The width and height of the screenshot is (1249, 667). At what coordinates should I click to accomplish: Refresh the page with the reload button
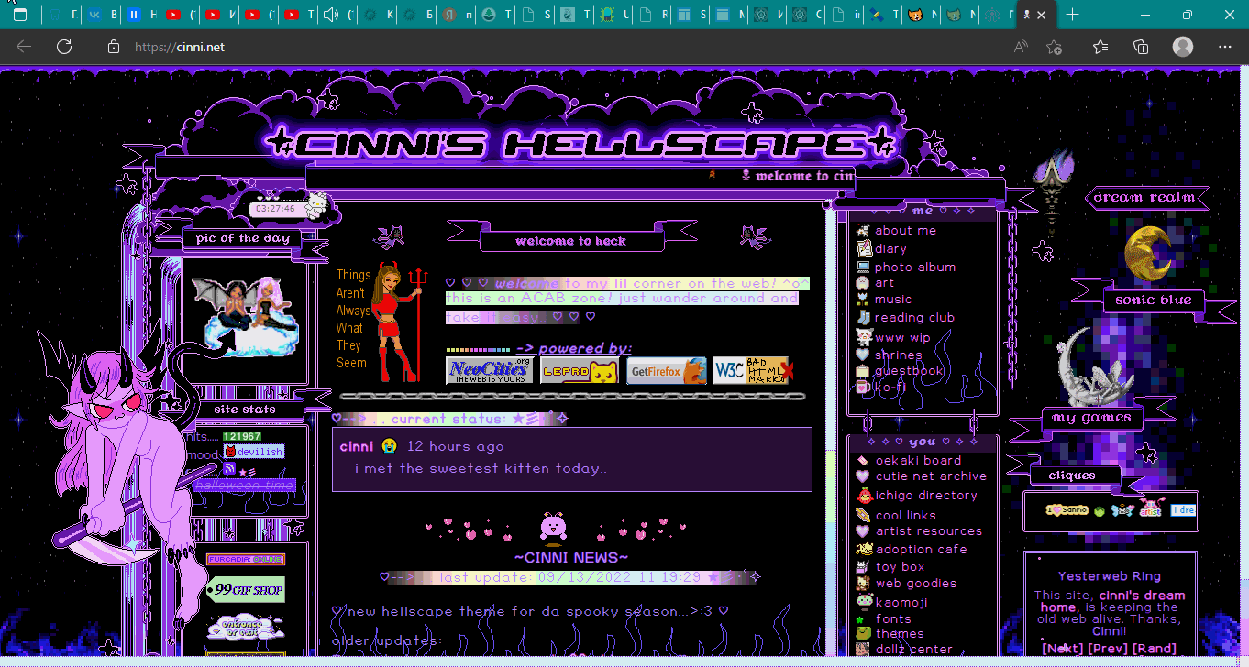coord(64,47)
